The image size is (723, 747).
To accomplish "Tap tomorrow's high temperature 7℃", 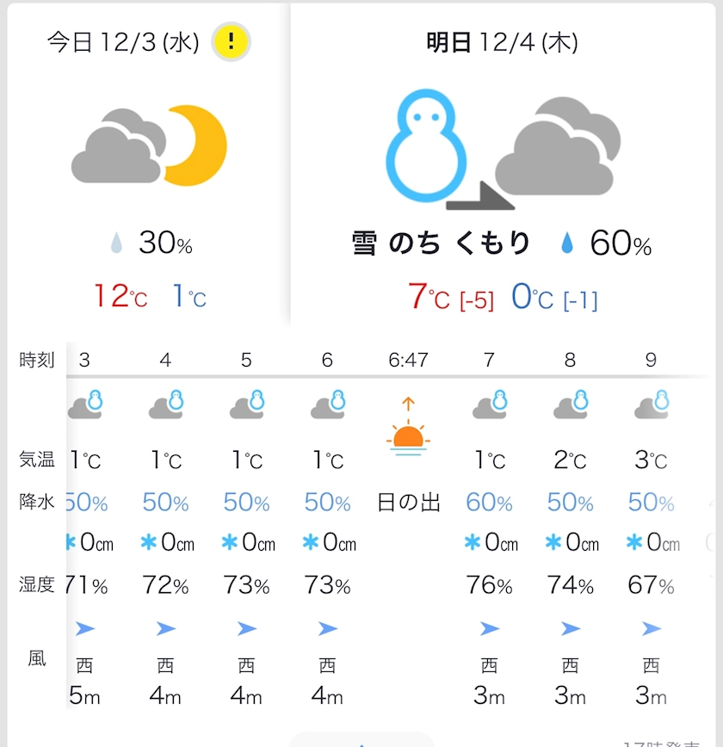I will tap(429, 297).
